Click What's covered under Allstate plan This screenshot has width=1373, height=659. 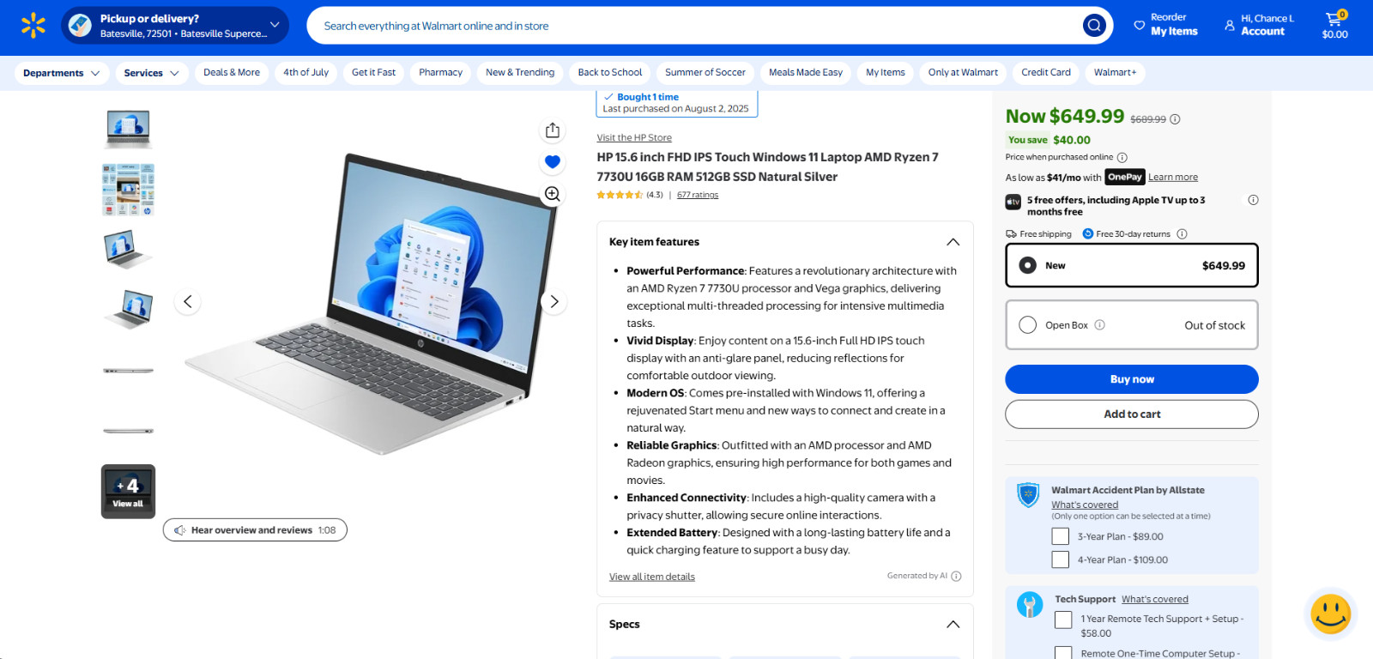tap(1085, 505)
